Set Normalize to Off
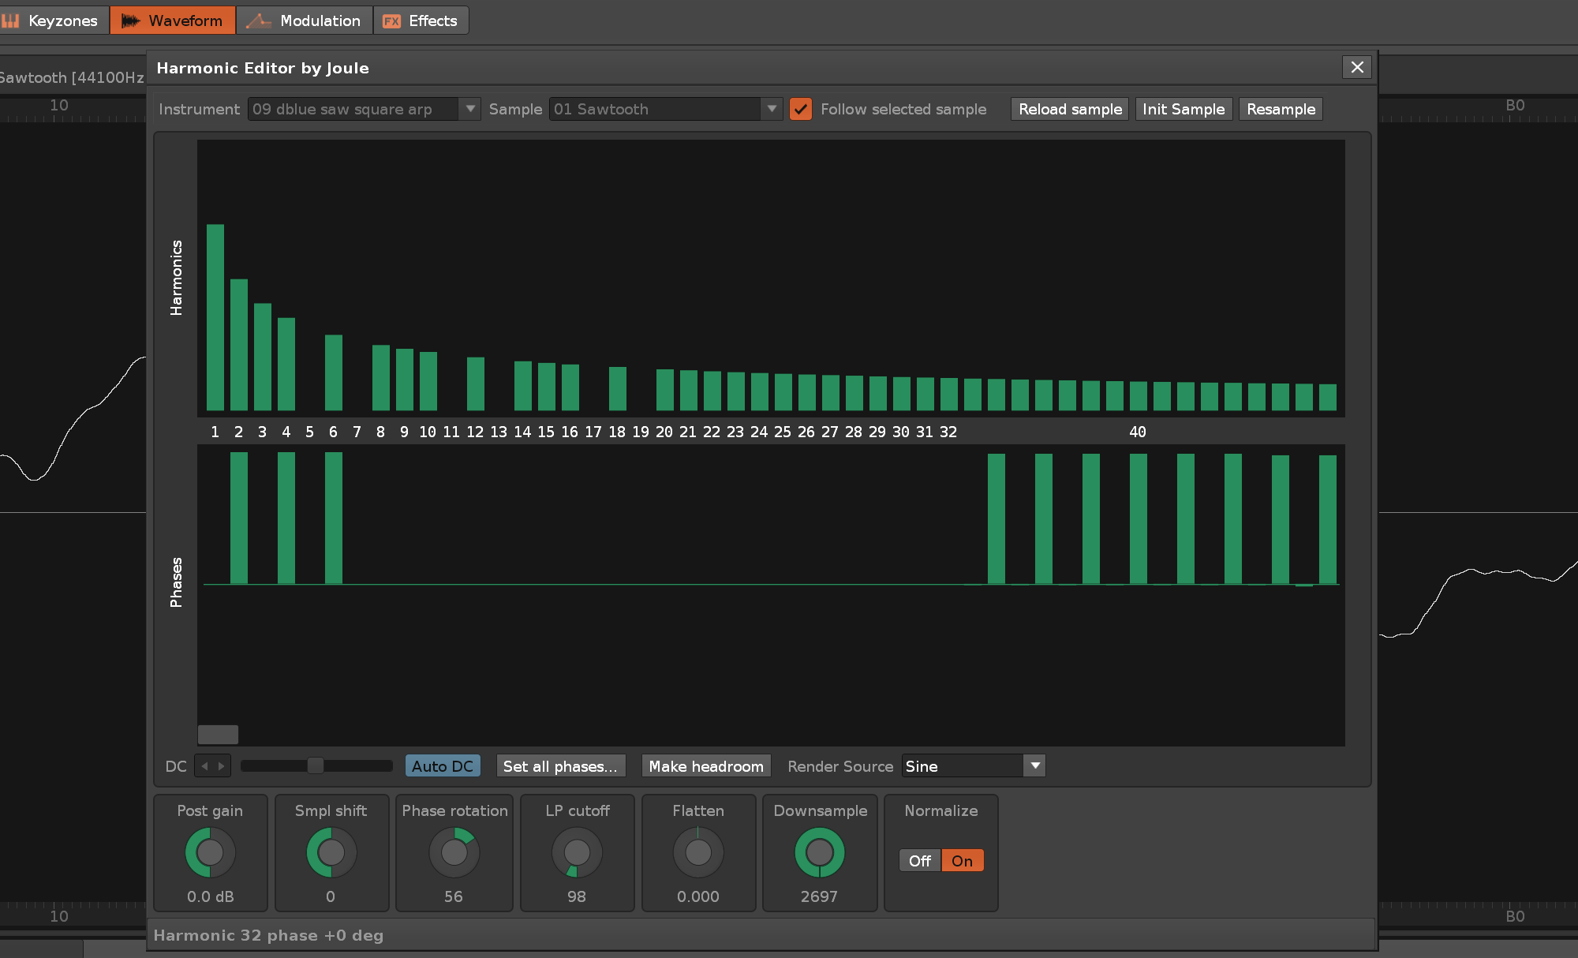Image resolution: width=1578 pixels, height=958 pixels. (x=919, y=861)
